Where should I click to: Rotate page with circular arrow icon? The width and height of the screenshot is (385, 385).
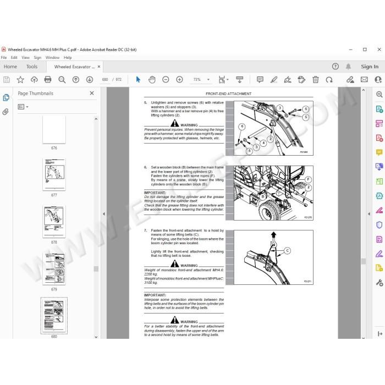(x=329, y=80)
